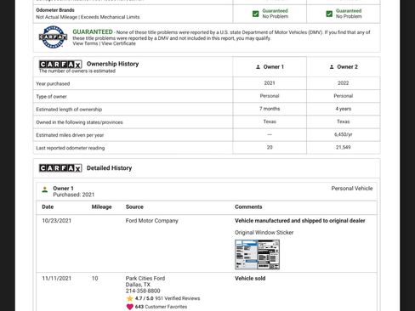Click the green GUARANTEED heading text
The width and height of the screenshot is (415, 311).
click(93, 32)
